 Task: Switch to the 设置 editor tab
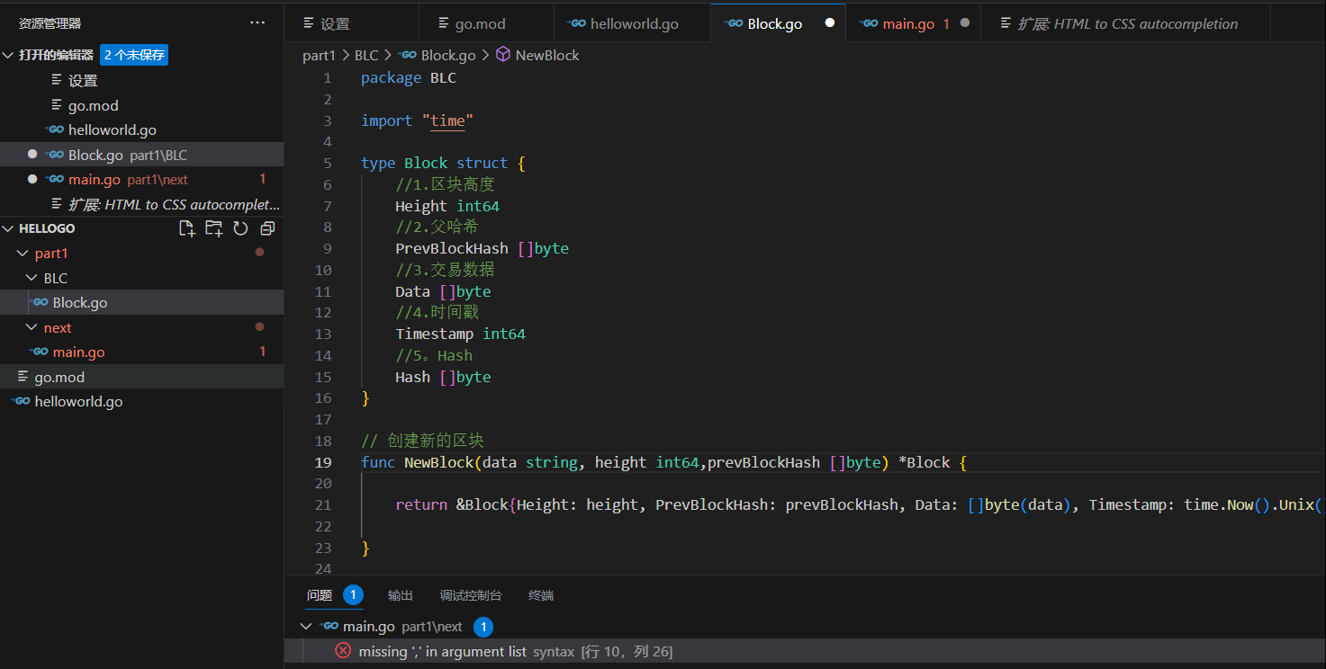pos(351,23)
